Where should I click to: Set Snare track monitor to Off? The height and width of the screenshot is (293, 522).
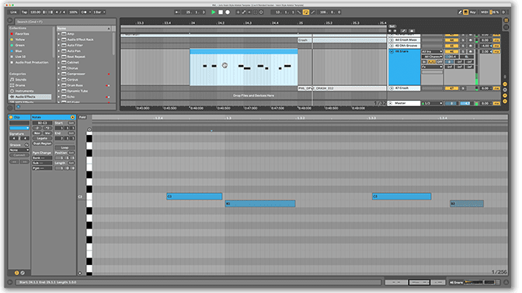pyautogui.click(x=440, y=62)
